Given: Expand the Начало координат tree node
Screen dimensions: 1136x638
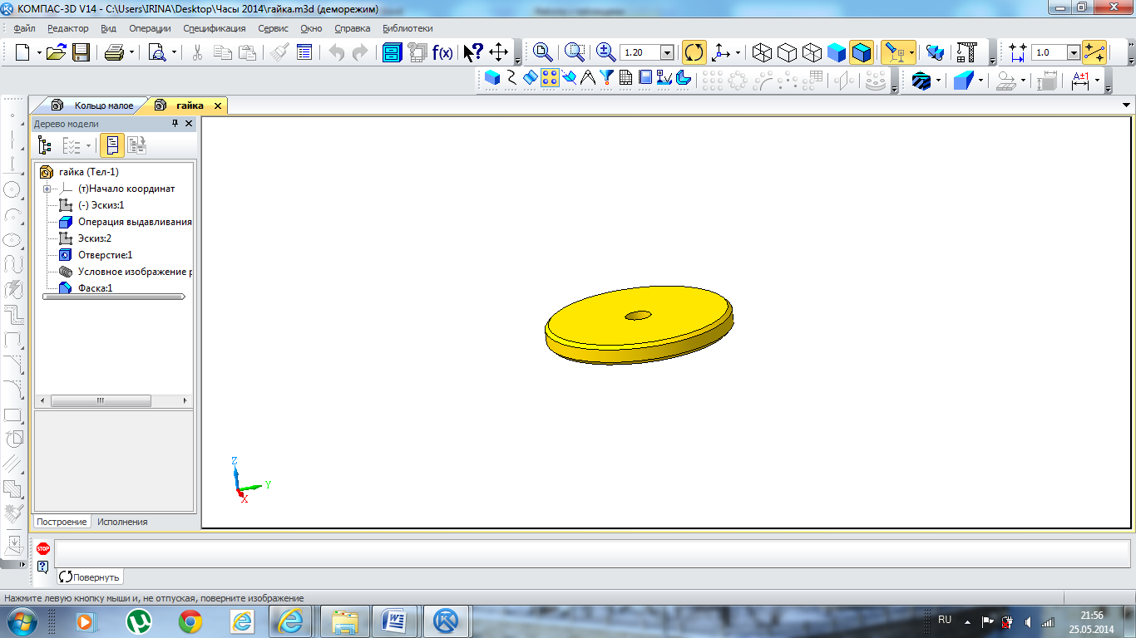Looking at the screenshot, I should 47,189.
